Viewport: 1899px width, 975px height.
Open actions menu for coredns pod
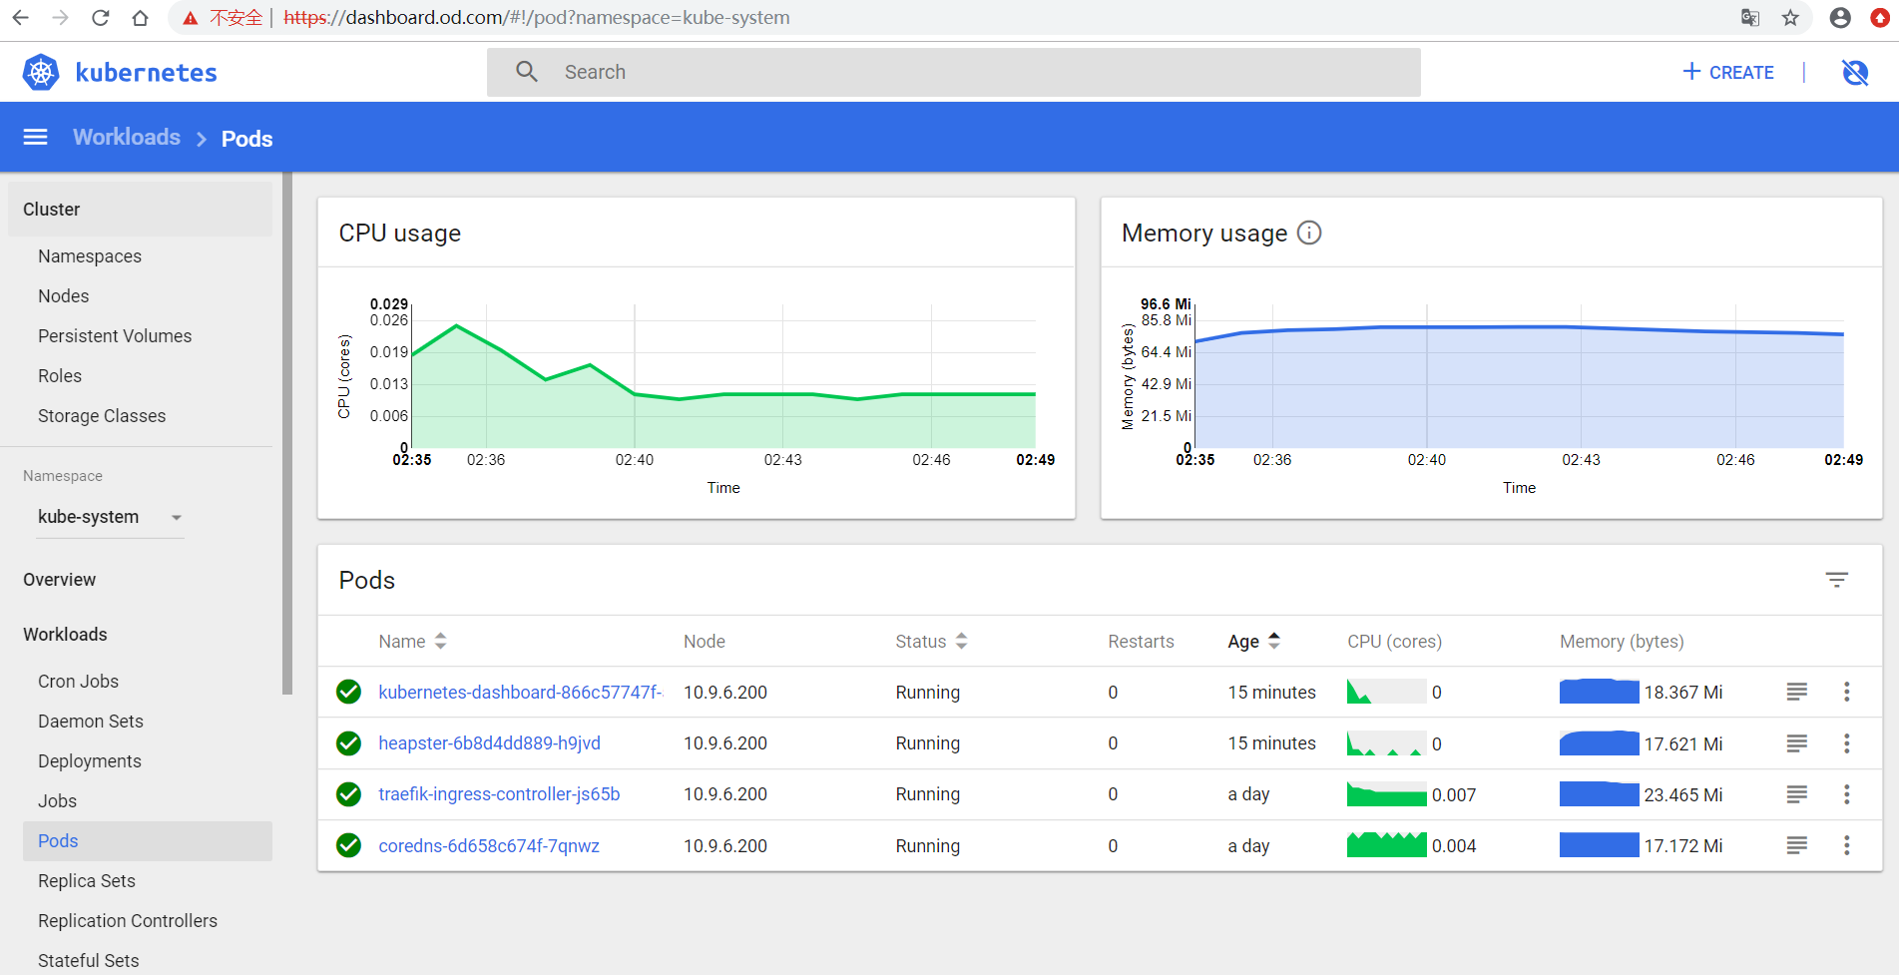pyautogui.click(x=1846, y=845)
